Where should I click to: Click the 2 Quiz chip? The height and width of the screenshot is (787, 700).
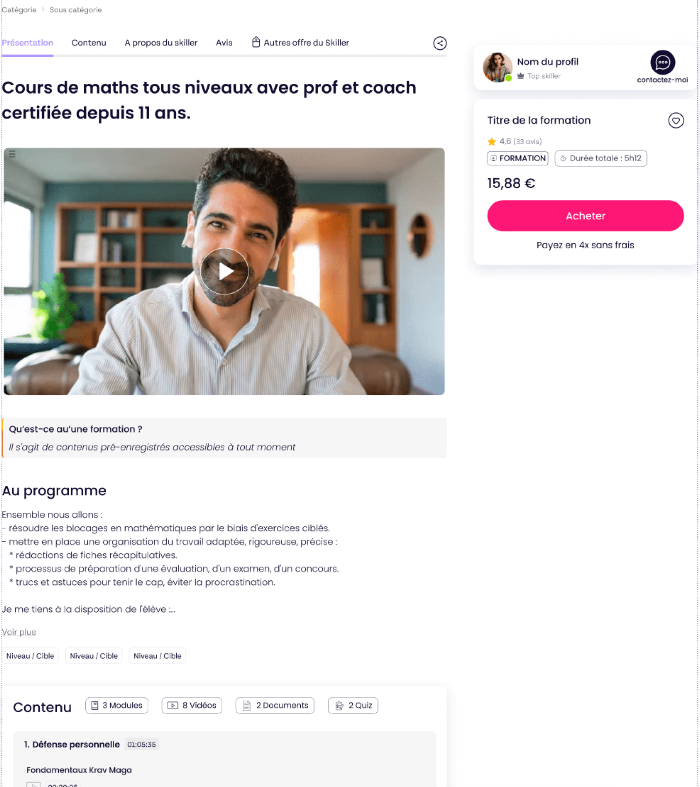[353, 705]
